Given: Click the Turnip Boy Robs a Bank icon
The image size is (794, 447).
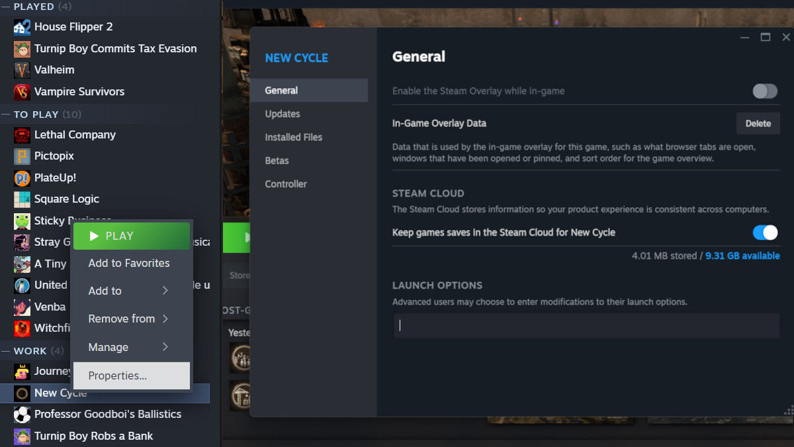Looking at the screenshot, I should tap(22, 436).
